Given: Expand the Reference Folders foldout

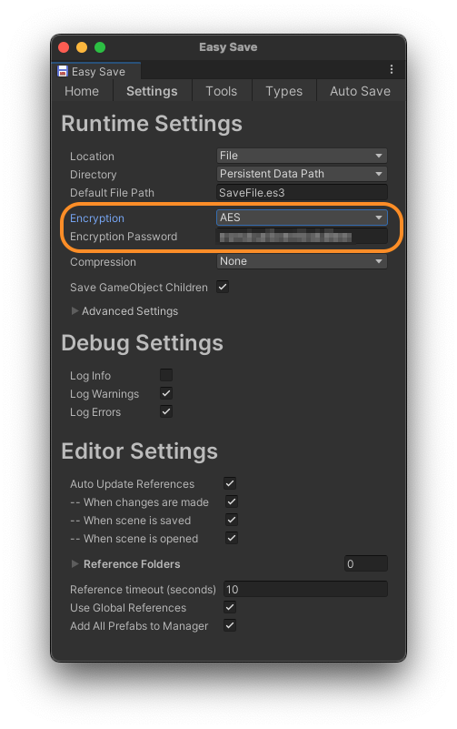Looking at the screenshot, I should pyautogui.click(x=75, y=563).
